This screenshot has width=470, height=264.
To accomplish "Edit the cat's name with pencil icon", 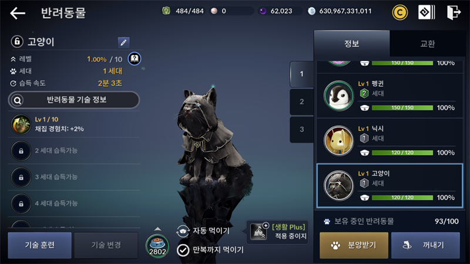I will click(x=123, y=43).
